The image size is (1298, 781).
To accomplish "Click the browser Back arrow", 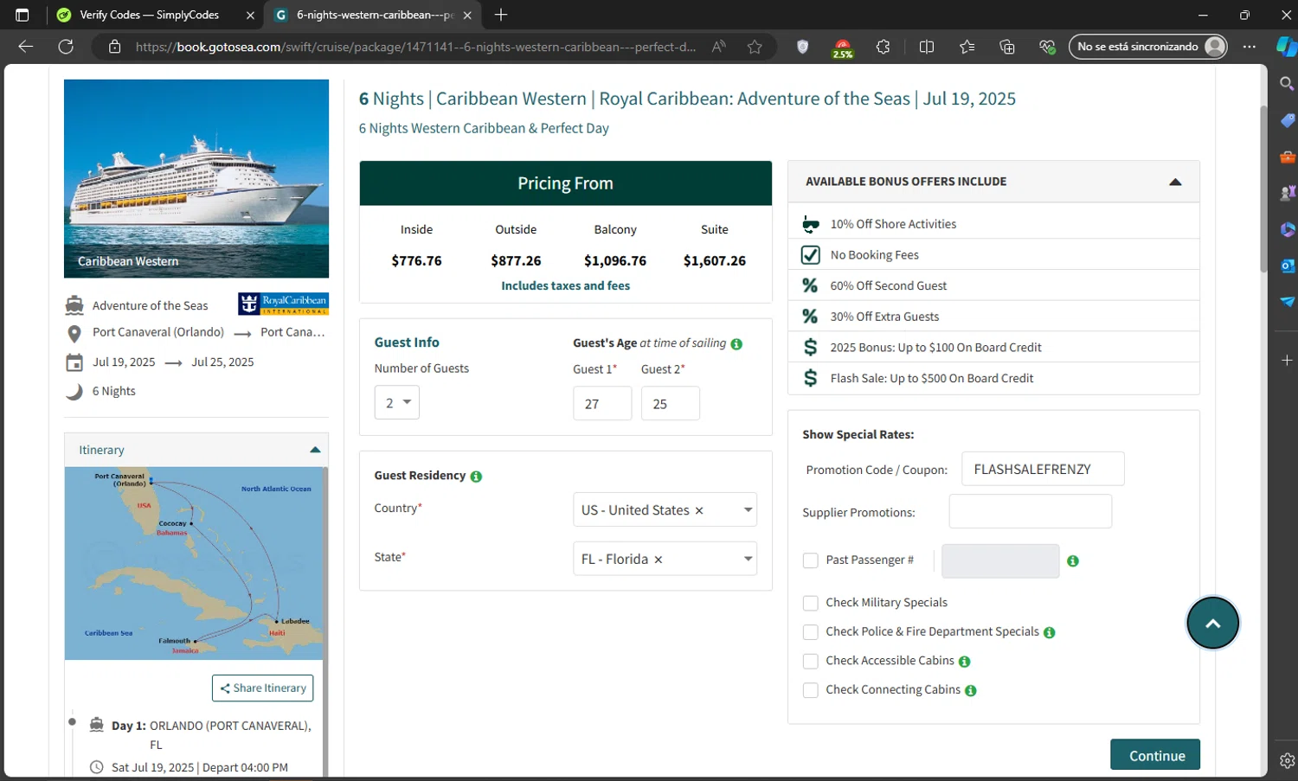I will point(26,47).
